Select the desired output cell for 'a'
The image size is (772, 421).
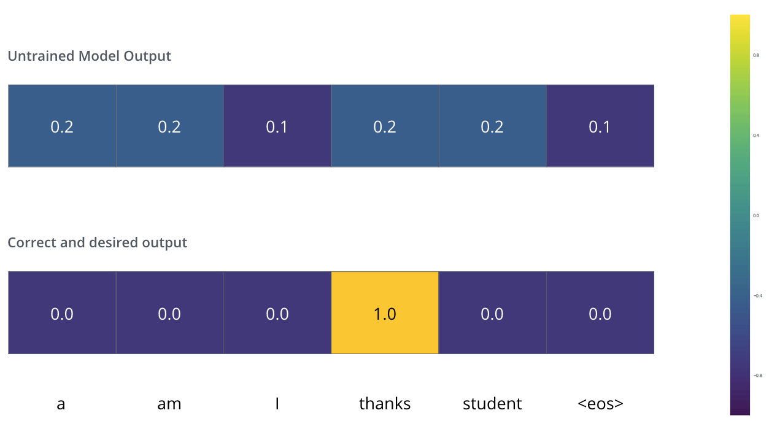[62, 312]
